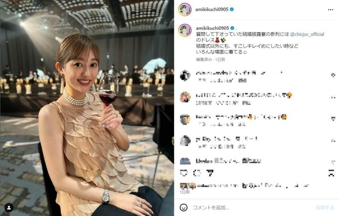Click the emoji smiley icon in comment box
Screen dimensions: 339x216
[183, 208]
